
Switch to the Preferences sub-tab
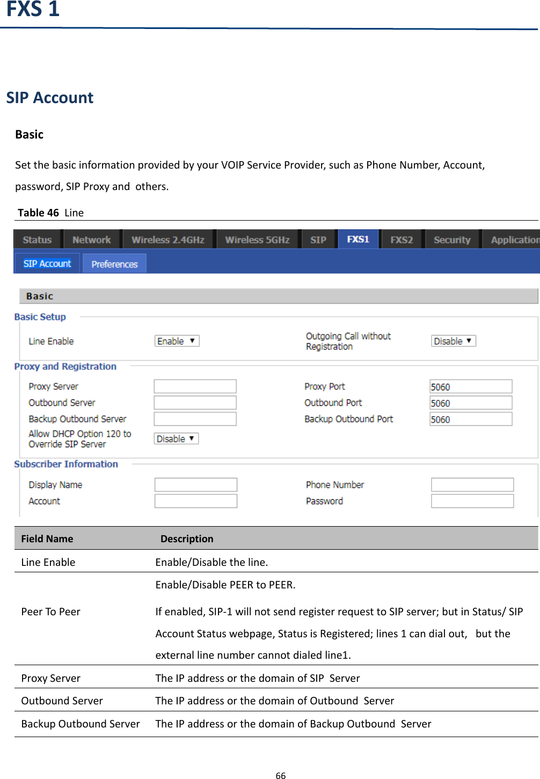114,263
